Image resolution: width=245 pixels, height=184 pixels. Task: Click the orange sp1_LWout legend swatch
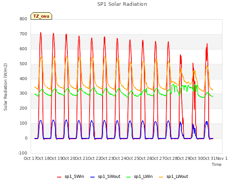(x=161, y=177)
